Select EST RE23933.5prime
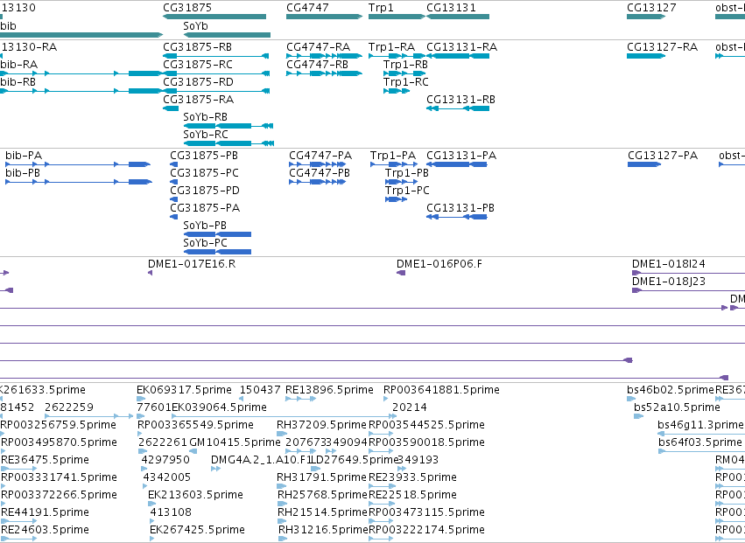The width and height of the screenshot is (745, 543). click(x=413, y=477)
